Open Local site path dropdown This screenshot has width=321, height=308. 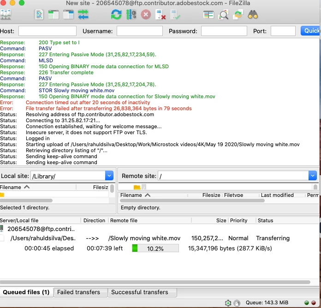[x=109, y=176]
